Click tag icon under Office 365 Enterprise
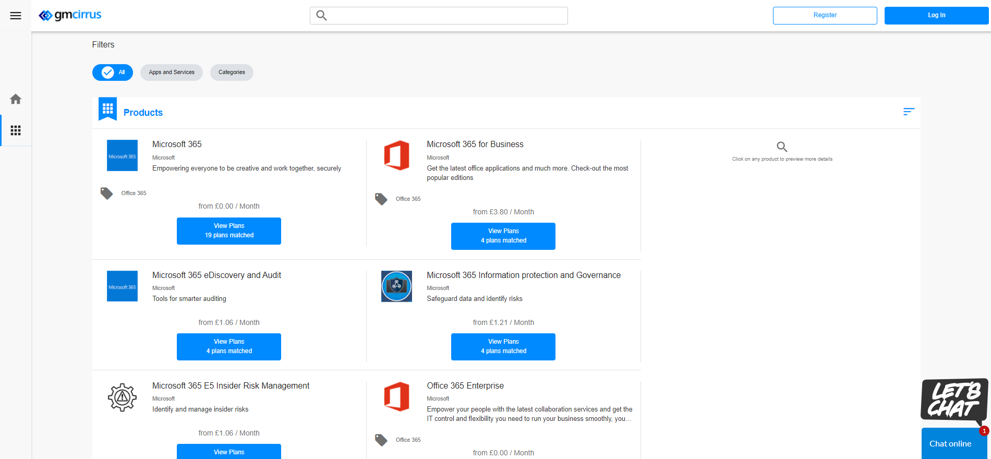 pyautogui.click(x=381, y=440)
